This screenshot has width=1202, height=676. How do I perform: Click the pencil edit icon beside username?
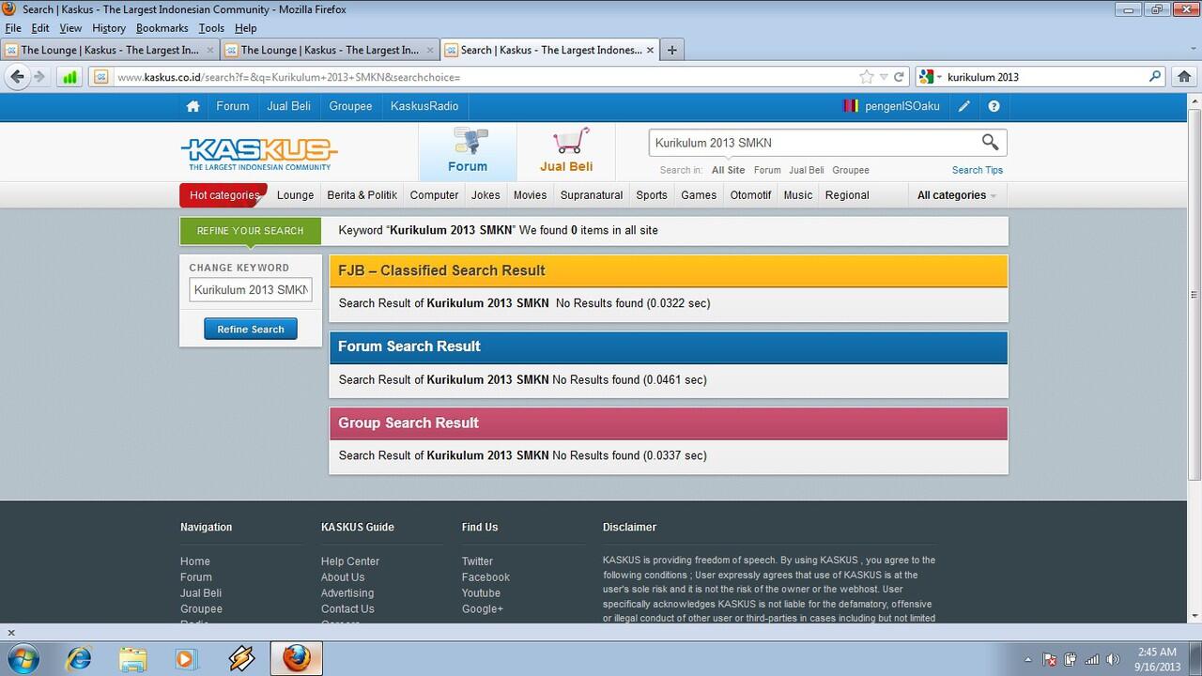[x=963, y=106]
